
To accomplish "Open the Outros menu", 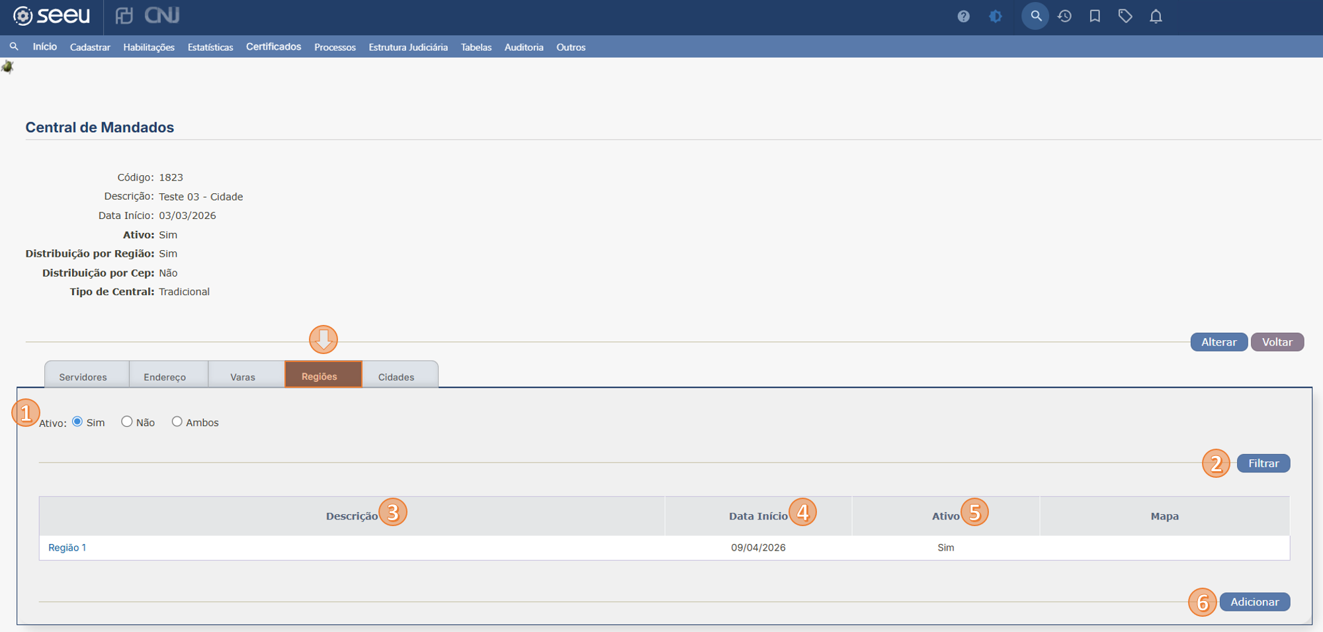I will [571, 47].
